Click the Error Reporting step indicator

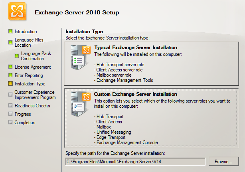(x=10, y=75)
